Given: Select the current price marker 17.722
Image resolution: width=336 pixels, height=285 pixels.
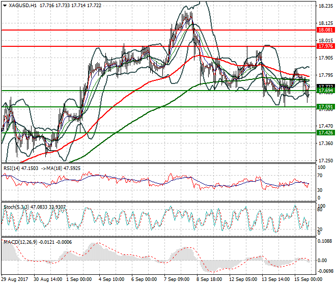Looking at the screenshot, I should pyautogui.click(x=326, y=86).
